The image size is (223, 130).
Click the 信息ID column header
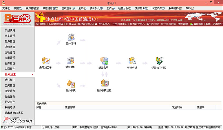[206, 107]
